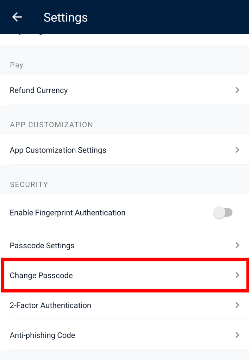Viewport: 249px width, 360px height.
Task: Tap the Pay section label
Action: 16,65
